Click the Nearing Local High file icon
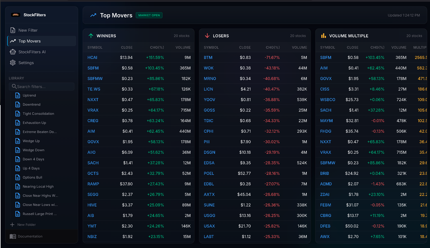 coord(18,186)
